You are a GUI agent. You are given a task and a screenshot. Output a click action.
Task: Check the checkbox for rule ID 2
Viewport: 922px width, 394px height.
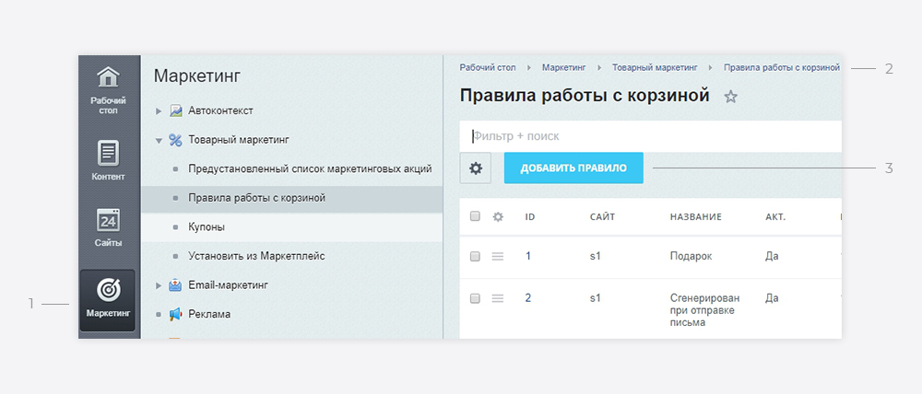point(475,298)
